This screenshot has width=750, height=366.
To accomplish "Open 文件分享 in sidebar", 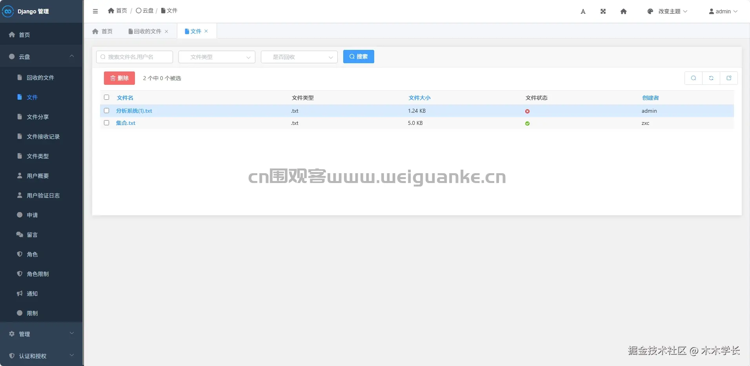I will point(41,117).
